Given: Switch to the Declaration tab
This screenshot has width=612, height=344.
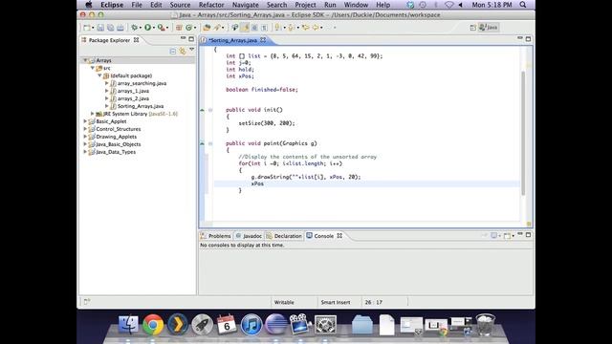Looking at the screenshot, I should pos(284,236).
